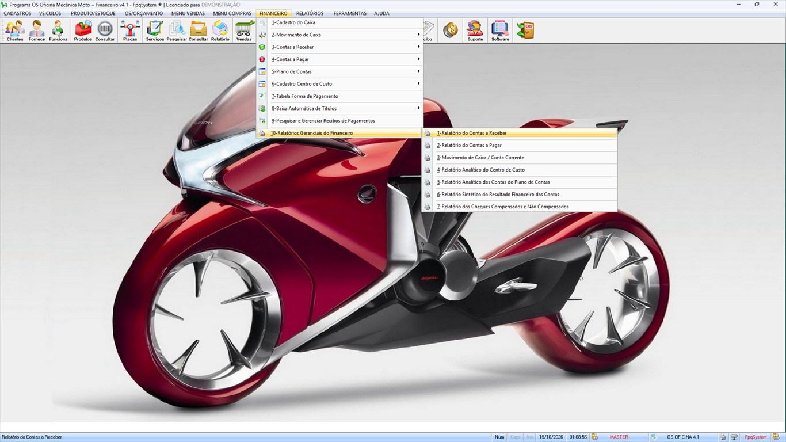786x442 pixels.
Task: Open the MENU COMPRAS menu
Action: (232, 13)
